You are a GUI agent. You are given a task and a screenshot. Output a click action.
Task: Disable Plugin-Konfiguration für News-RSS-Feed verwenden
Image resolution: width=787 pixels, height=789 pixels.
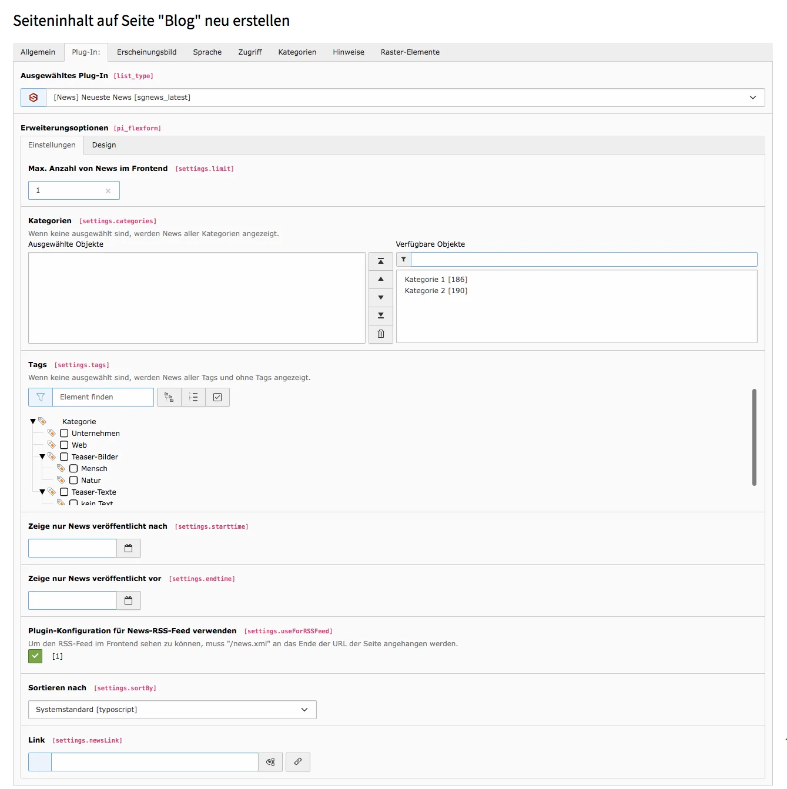tap(35, 656)
